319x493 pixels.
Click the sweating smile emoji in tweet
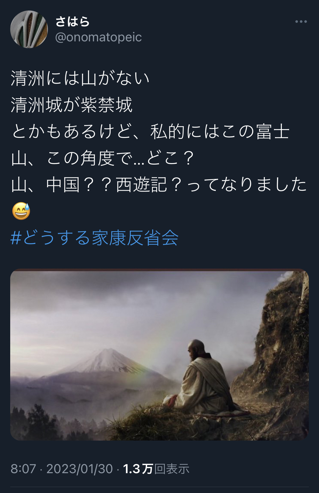(x=21, y=211)
